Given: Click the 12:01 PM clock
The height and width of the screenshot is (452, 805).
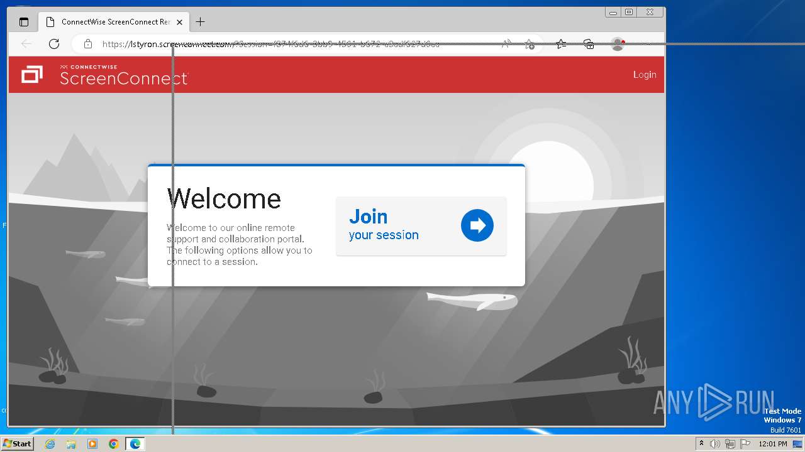Looking at the screenshot, I should point(773,444).
